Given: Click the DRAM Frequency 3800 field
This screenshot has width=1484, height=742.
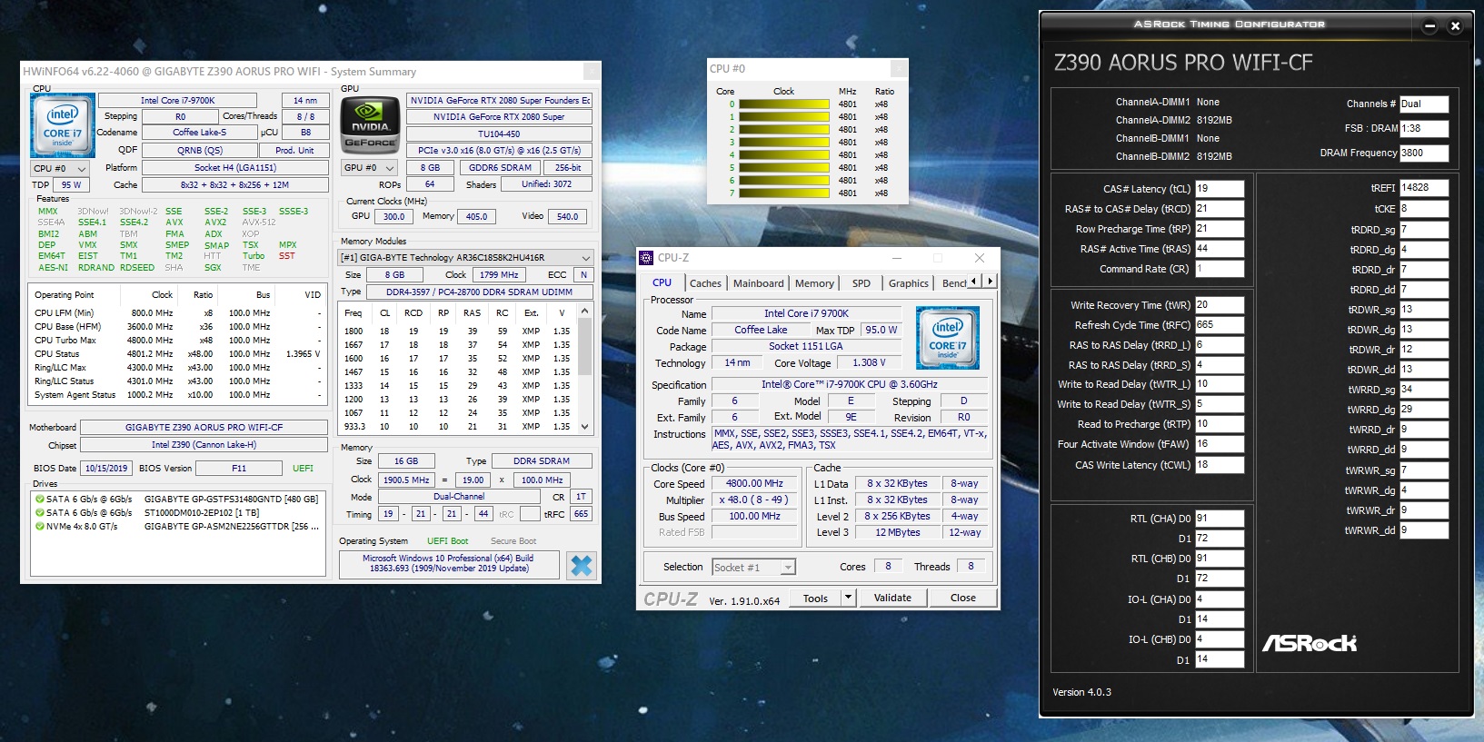Looking at the screenshot, I should [1424, 153].
